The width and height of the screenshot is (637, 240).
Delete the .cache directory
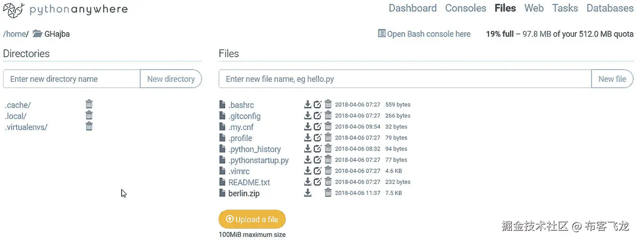[89, 104]
